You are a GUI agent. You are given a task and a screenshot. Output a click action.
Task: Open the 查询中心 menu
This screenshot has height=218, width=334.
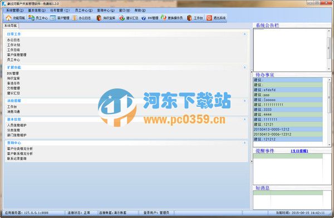pyautogui.click(x=106, y=10)
